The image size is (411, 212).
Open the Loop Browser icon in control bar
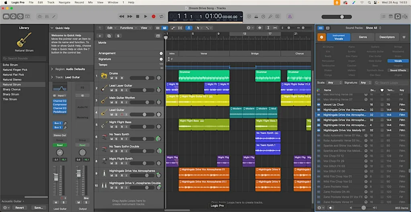coord(398,16)
